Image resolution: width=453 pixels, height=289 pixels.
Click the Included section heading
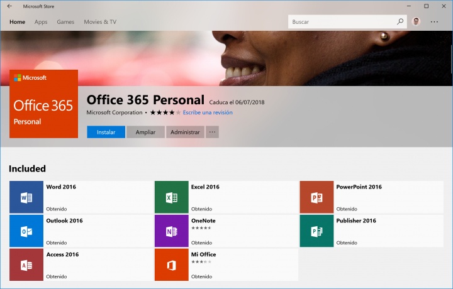coord(27,168)
